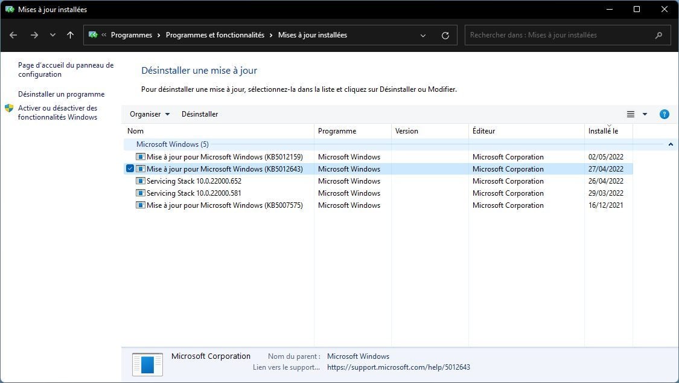
Task: Select Servicing Stack 10.0.22000.581 entry
Action: (x=194, y=193)
